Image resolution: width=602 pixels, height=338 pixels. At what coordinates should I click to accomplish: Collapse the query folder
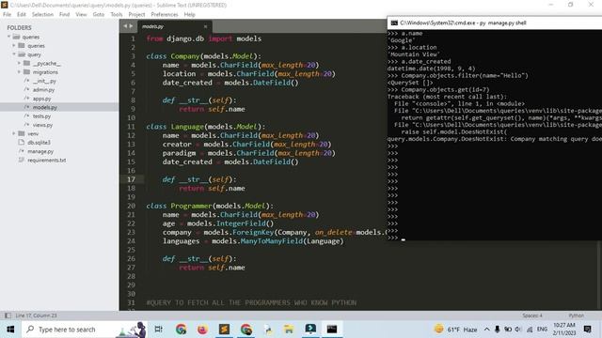coord(14,54)
